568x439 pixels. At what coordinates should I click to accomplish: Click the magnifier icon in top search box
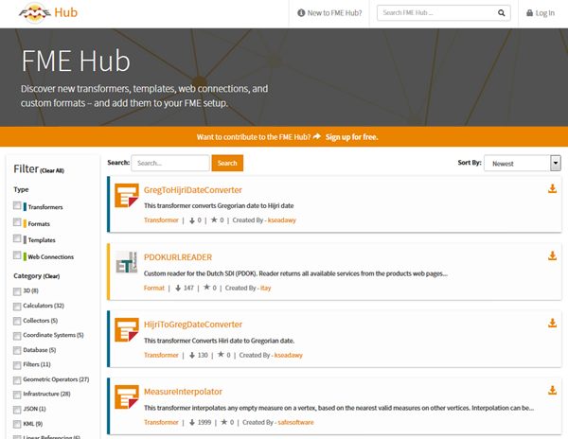(501, 13)
